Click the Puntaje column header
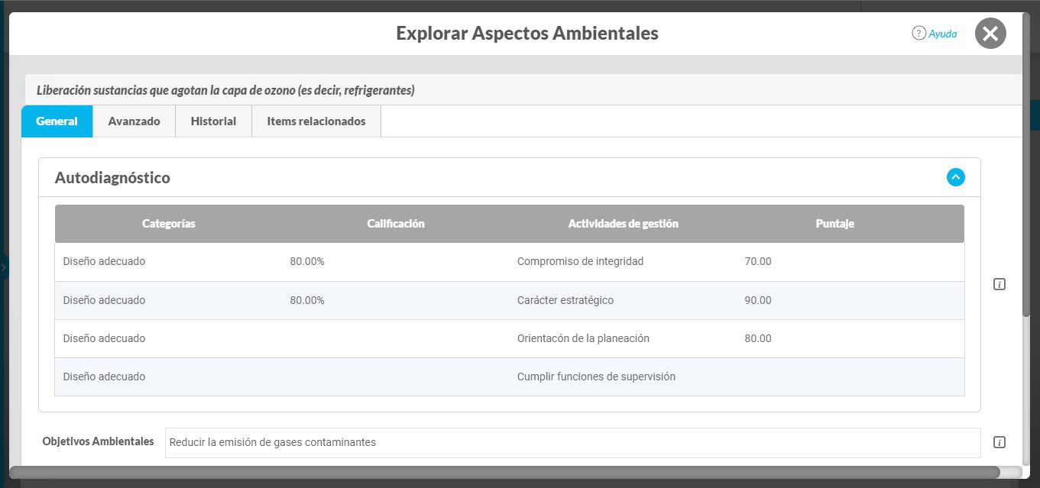This screenshot has height=488, width=1040. pyautogui.click(x=834, y=224)
